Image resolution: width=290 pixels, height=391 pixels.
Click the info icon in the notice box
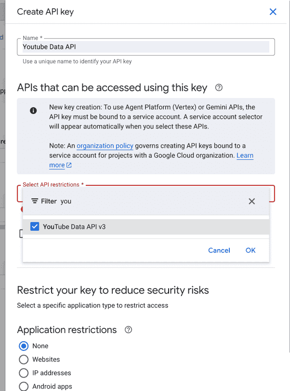point(33,111)
